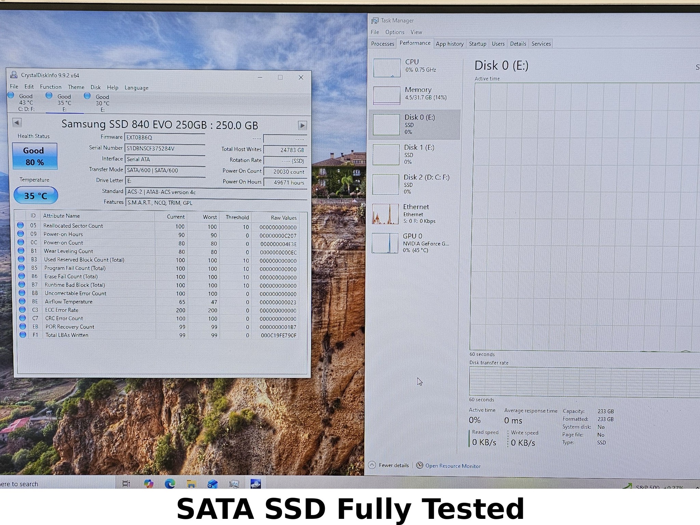Click the Good 80 % health status button
Image resolution: width=700 pixels, height=525 pixels.
click(35, 156)
